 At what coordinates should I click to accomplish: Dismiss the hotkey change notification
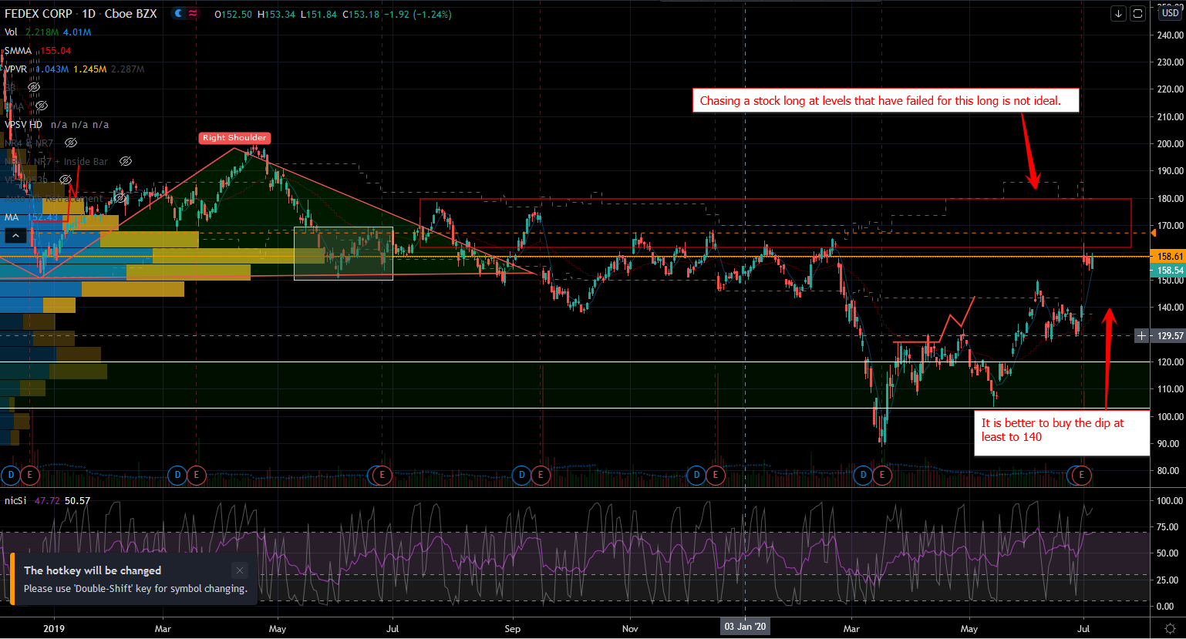(x=240, y=570)
